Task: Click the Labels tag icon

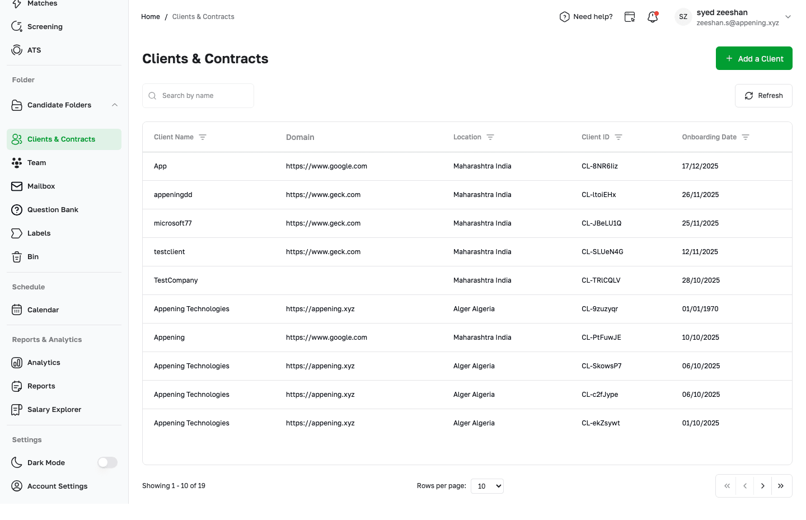Action: coord(17,233)
